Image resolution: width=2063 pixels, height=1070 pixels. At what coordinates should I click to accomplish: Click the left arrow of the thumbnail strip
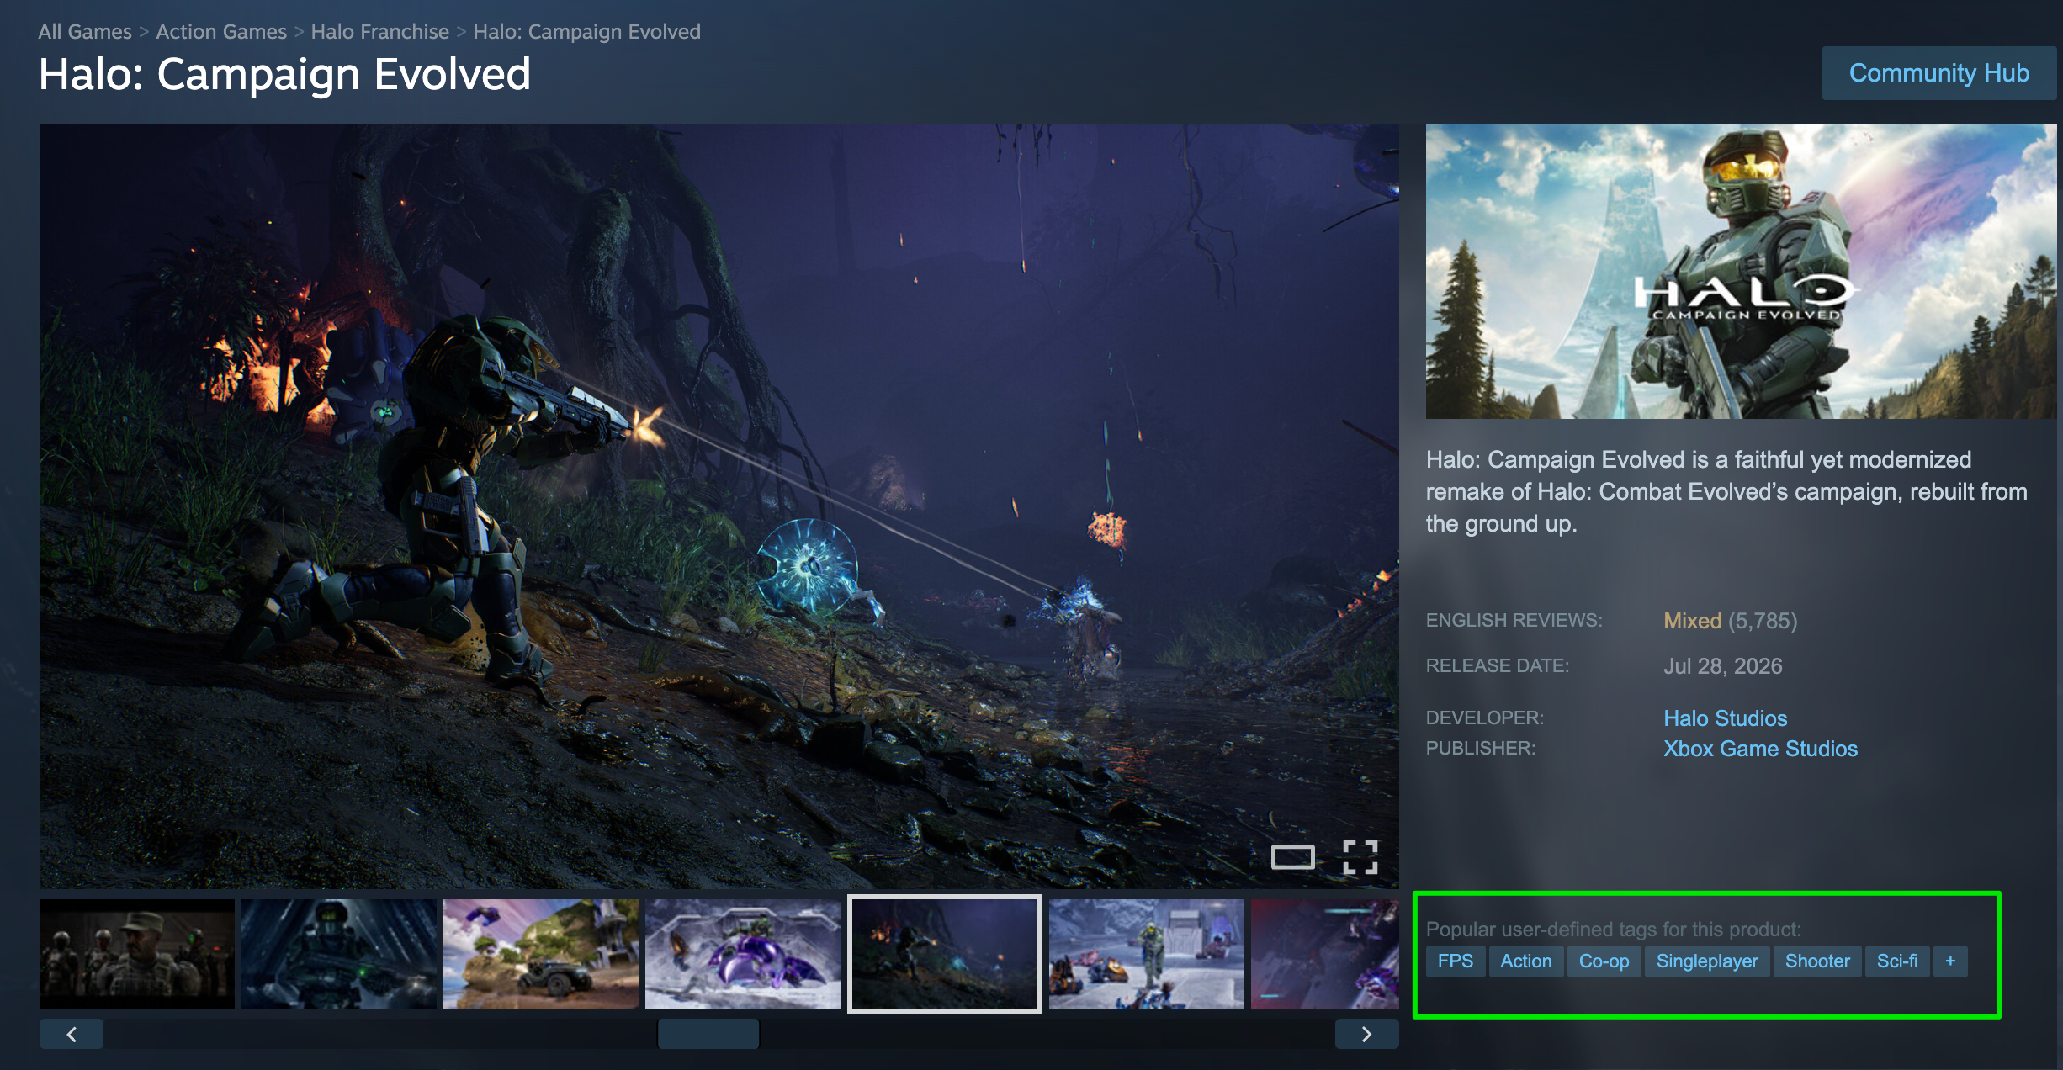[x=72, y=1034]
